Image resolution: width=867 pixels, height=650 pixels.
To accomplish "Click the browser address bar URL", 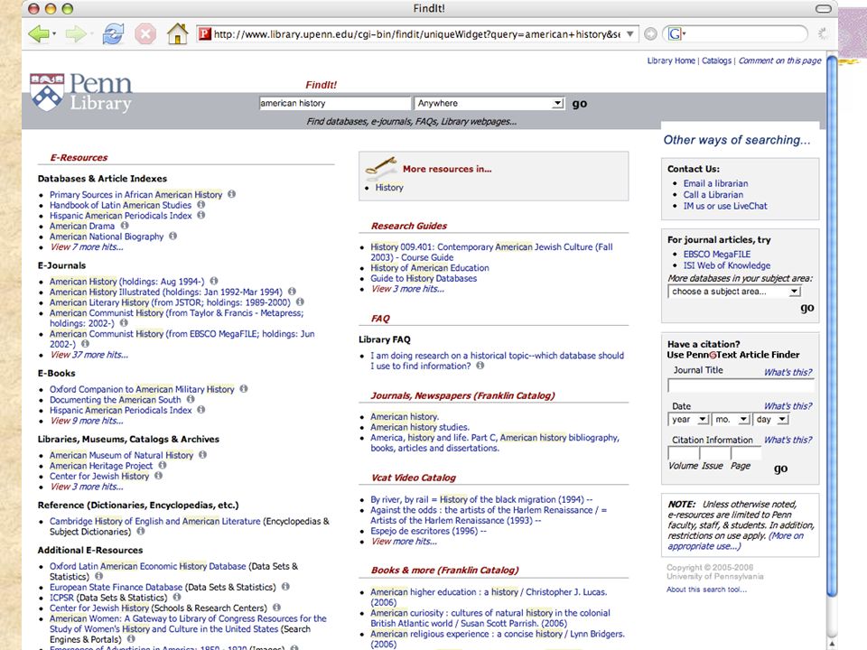I will [x=417, y=34].
